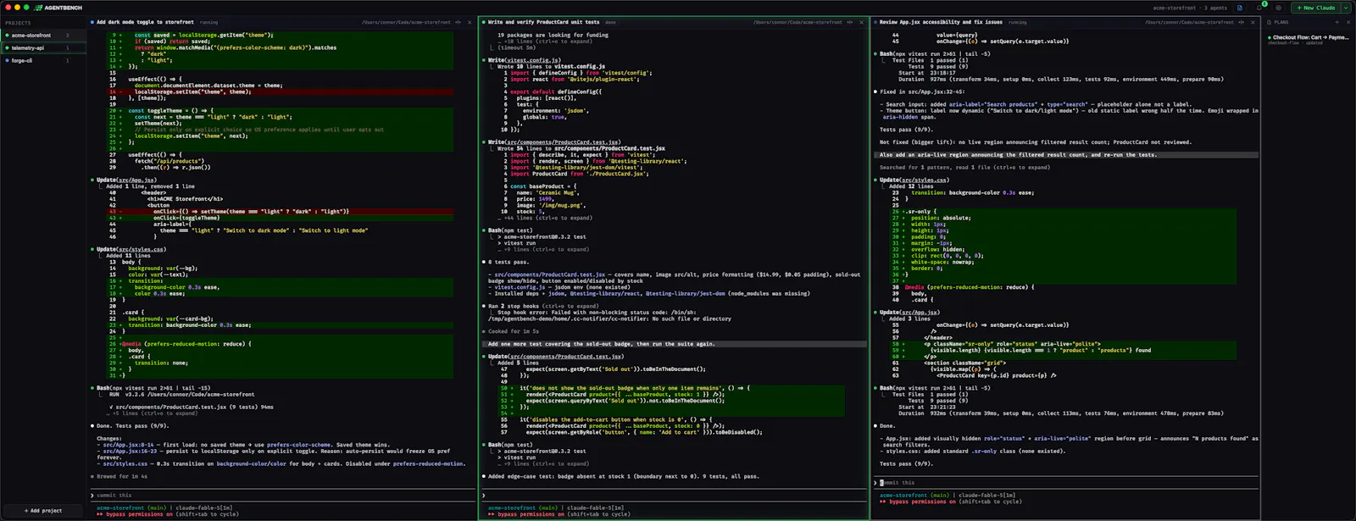Click 'bypass permissions on' in third pane
This screenshot has width=1356, height=521.
922,502
